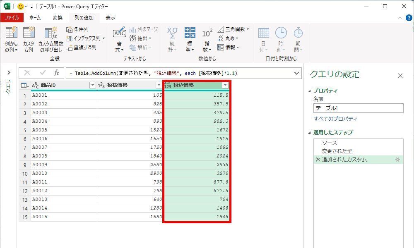Image resolution: width=414 pixels, height=248 pixels.
Task: Click the 名前 field containing テーブル1
Action: coord(358,108)
